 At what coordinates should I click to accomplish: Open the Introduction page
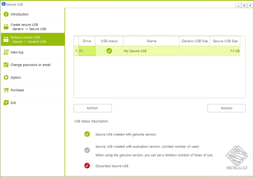[x=33, y=14]
